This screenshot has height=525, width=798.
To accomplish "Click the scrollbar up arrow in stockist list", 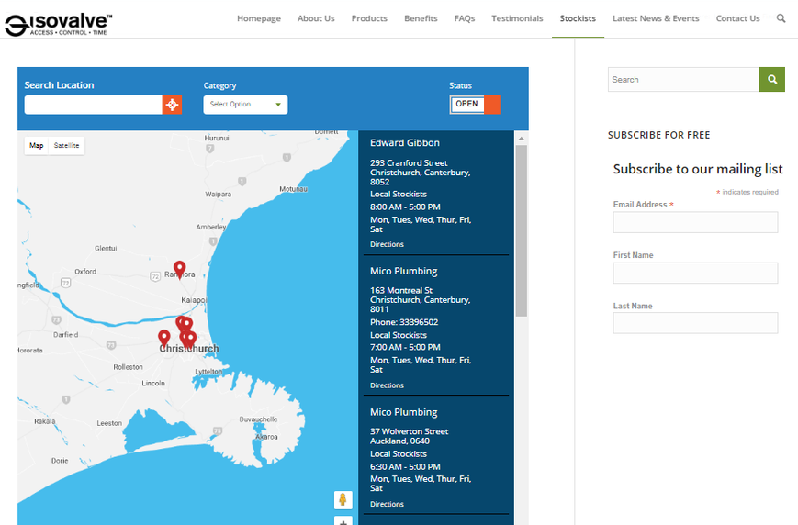I will tap(521, 139).
